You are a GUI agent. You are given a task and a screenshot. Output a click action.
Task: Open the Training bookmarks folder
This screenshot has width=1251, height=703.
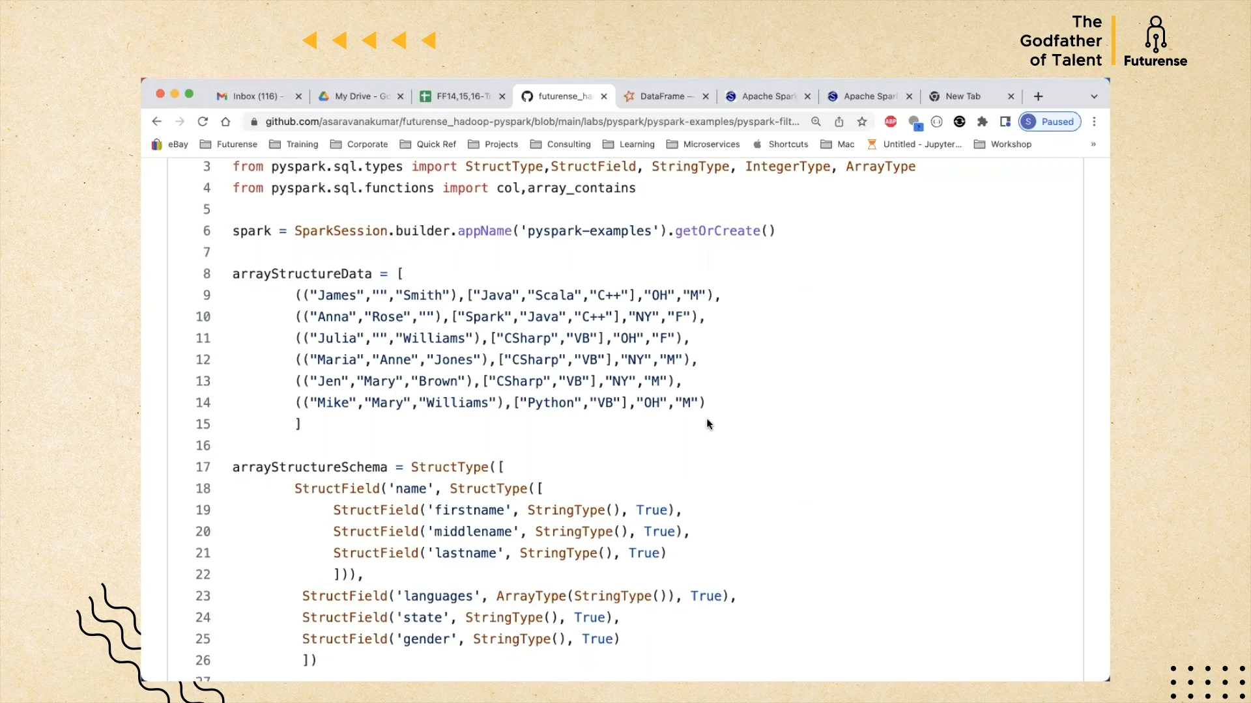click(294, 145)
